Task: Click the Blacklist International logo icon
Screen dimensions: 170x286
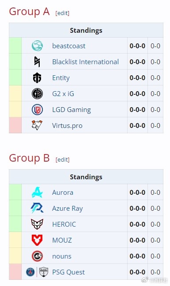Action: (38, 62)
